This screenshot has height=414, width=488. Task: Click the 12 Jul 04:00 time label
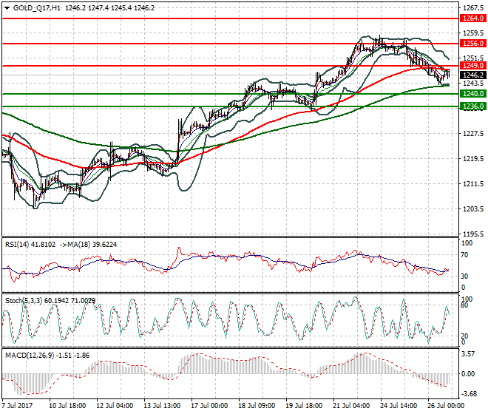click(115, 406)
